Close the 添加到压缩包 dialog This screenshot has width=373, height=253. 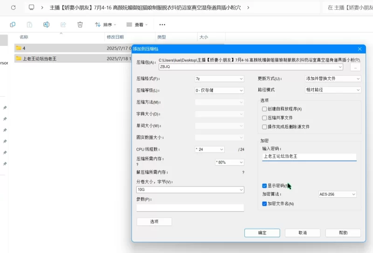(359, 49)
